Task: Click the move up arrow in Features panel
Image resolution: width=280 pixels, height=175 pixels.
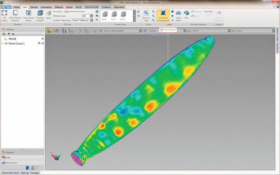Action: pyautogui.click(x=13, y=34)
